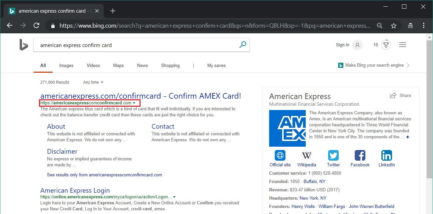Click the Sign in link
Screen dimensions: 433x214
point(342,45)
